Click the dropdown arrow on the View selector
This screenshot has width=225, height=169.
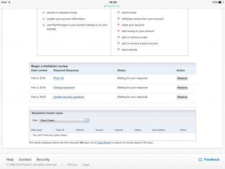point(87,120)
